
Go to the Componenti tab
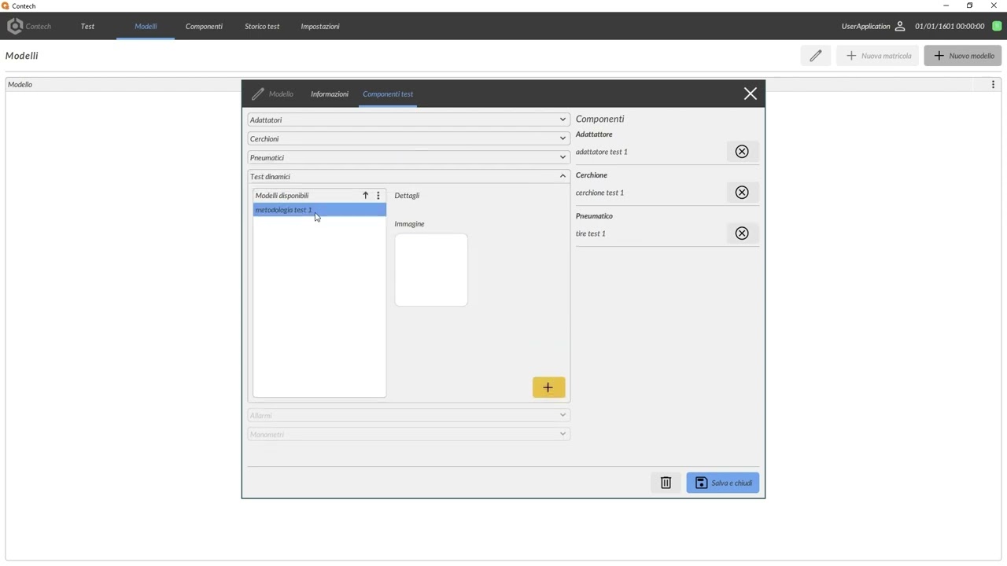click(x=204, y=26)
